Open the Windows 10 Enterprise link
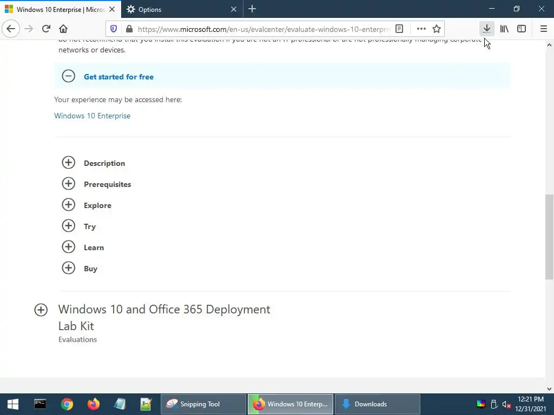This screenshot has height=415, width=554. [92, 116]
